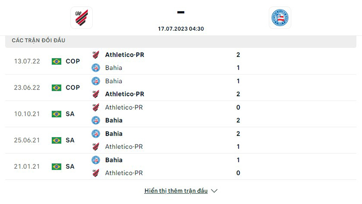
Task: Expand more matches with the chevron arrow
Action: point(214,191)
